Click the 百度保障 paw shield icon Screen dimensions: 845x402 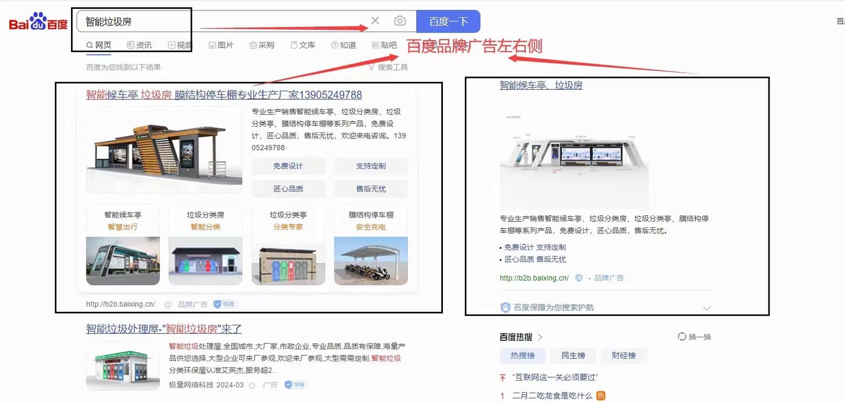coord(506,308)
